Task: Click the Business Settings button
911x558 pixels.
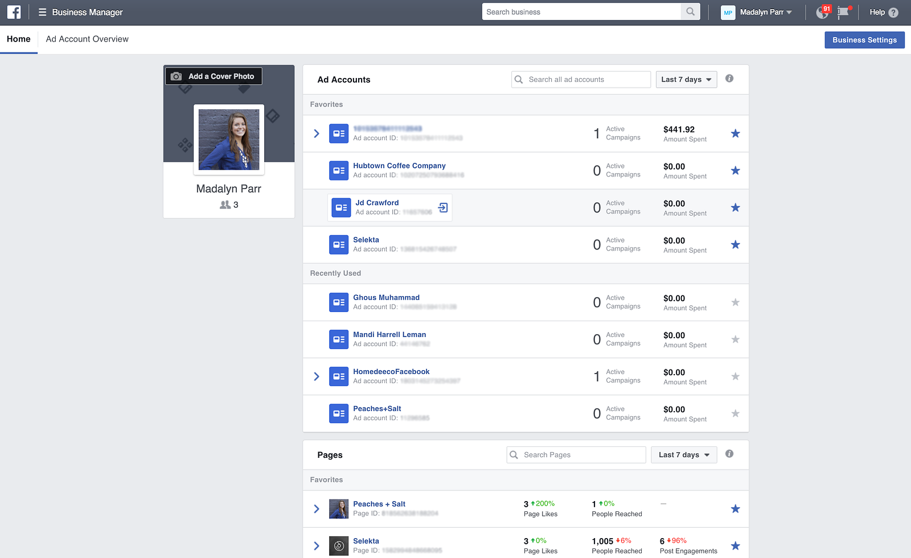Action: (864, 40)
